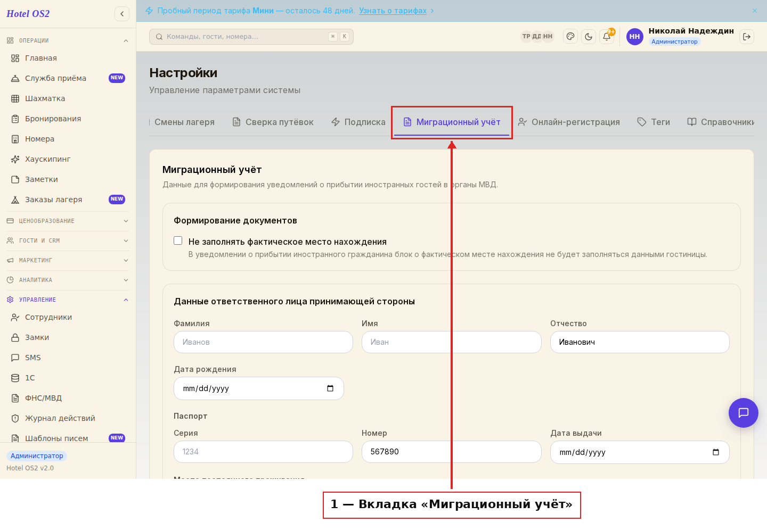Toggle dark mode moon icon
767x531 pixels.
(x=589, y=37)
